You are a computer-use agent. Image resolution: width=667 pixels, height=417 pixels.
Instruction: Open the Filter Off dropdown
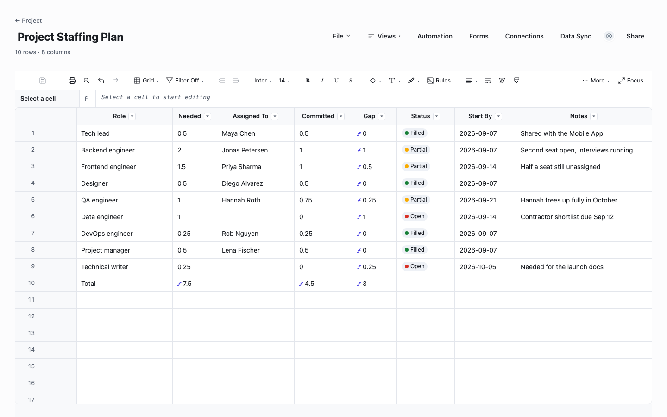pos(185,81)
